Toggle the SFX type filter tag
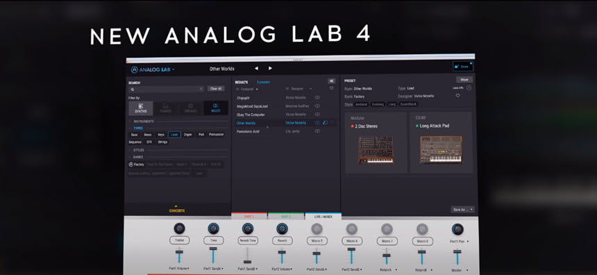The height and width of the screenshot is (275, 597). [149, 142]
